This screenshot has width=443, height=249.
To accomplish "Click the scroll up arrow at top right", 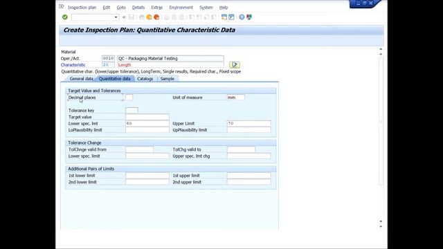I will coord(381,49).
